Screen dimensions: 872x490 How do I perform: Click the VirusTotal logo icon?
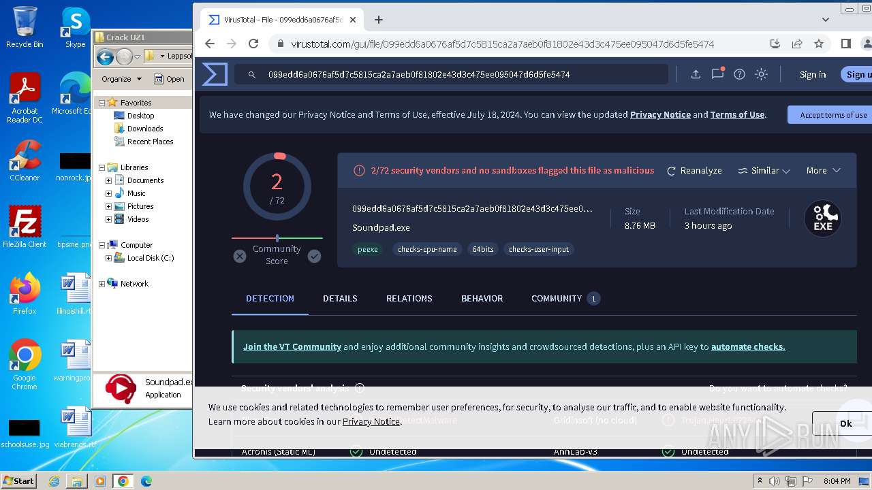point(215,74)
